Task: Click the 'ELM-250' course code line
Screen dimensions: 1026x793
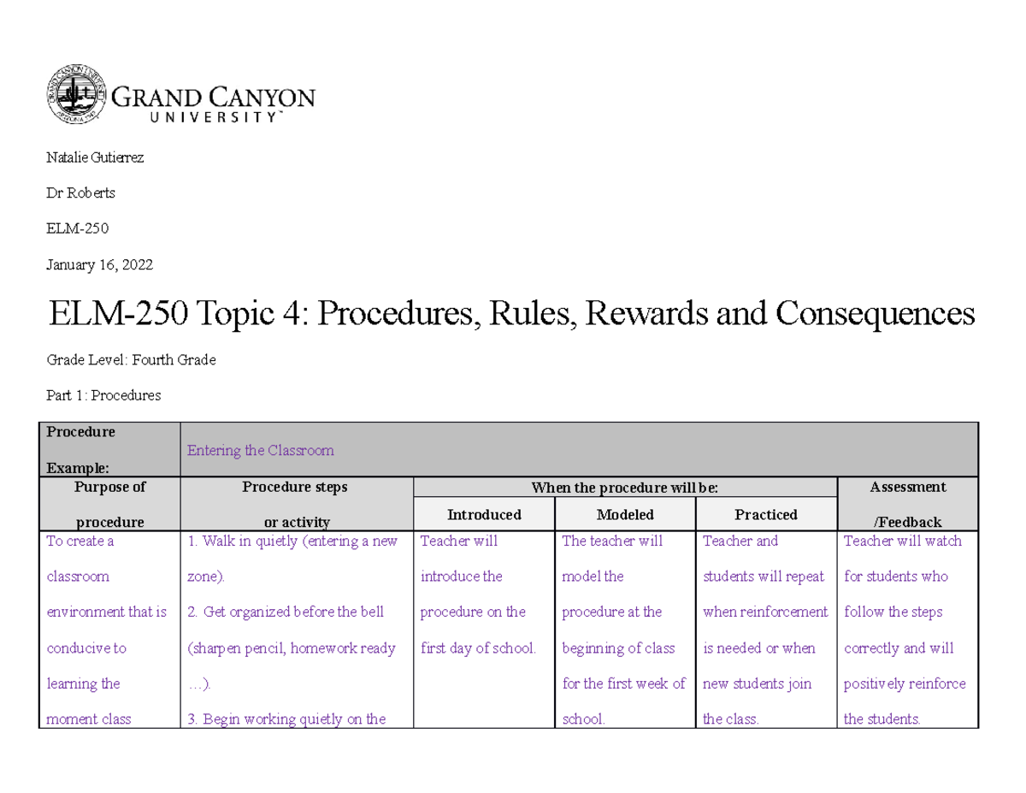Action: point(78,228)
